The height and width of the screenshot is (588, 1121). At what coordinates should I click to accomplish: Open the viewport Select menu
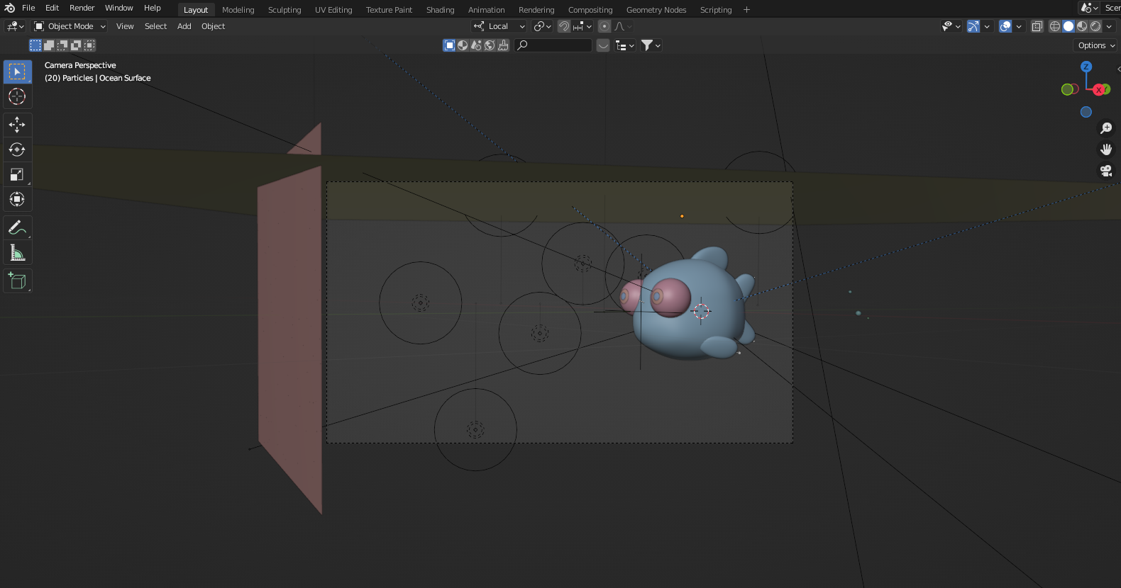click(155, 26)
